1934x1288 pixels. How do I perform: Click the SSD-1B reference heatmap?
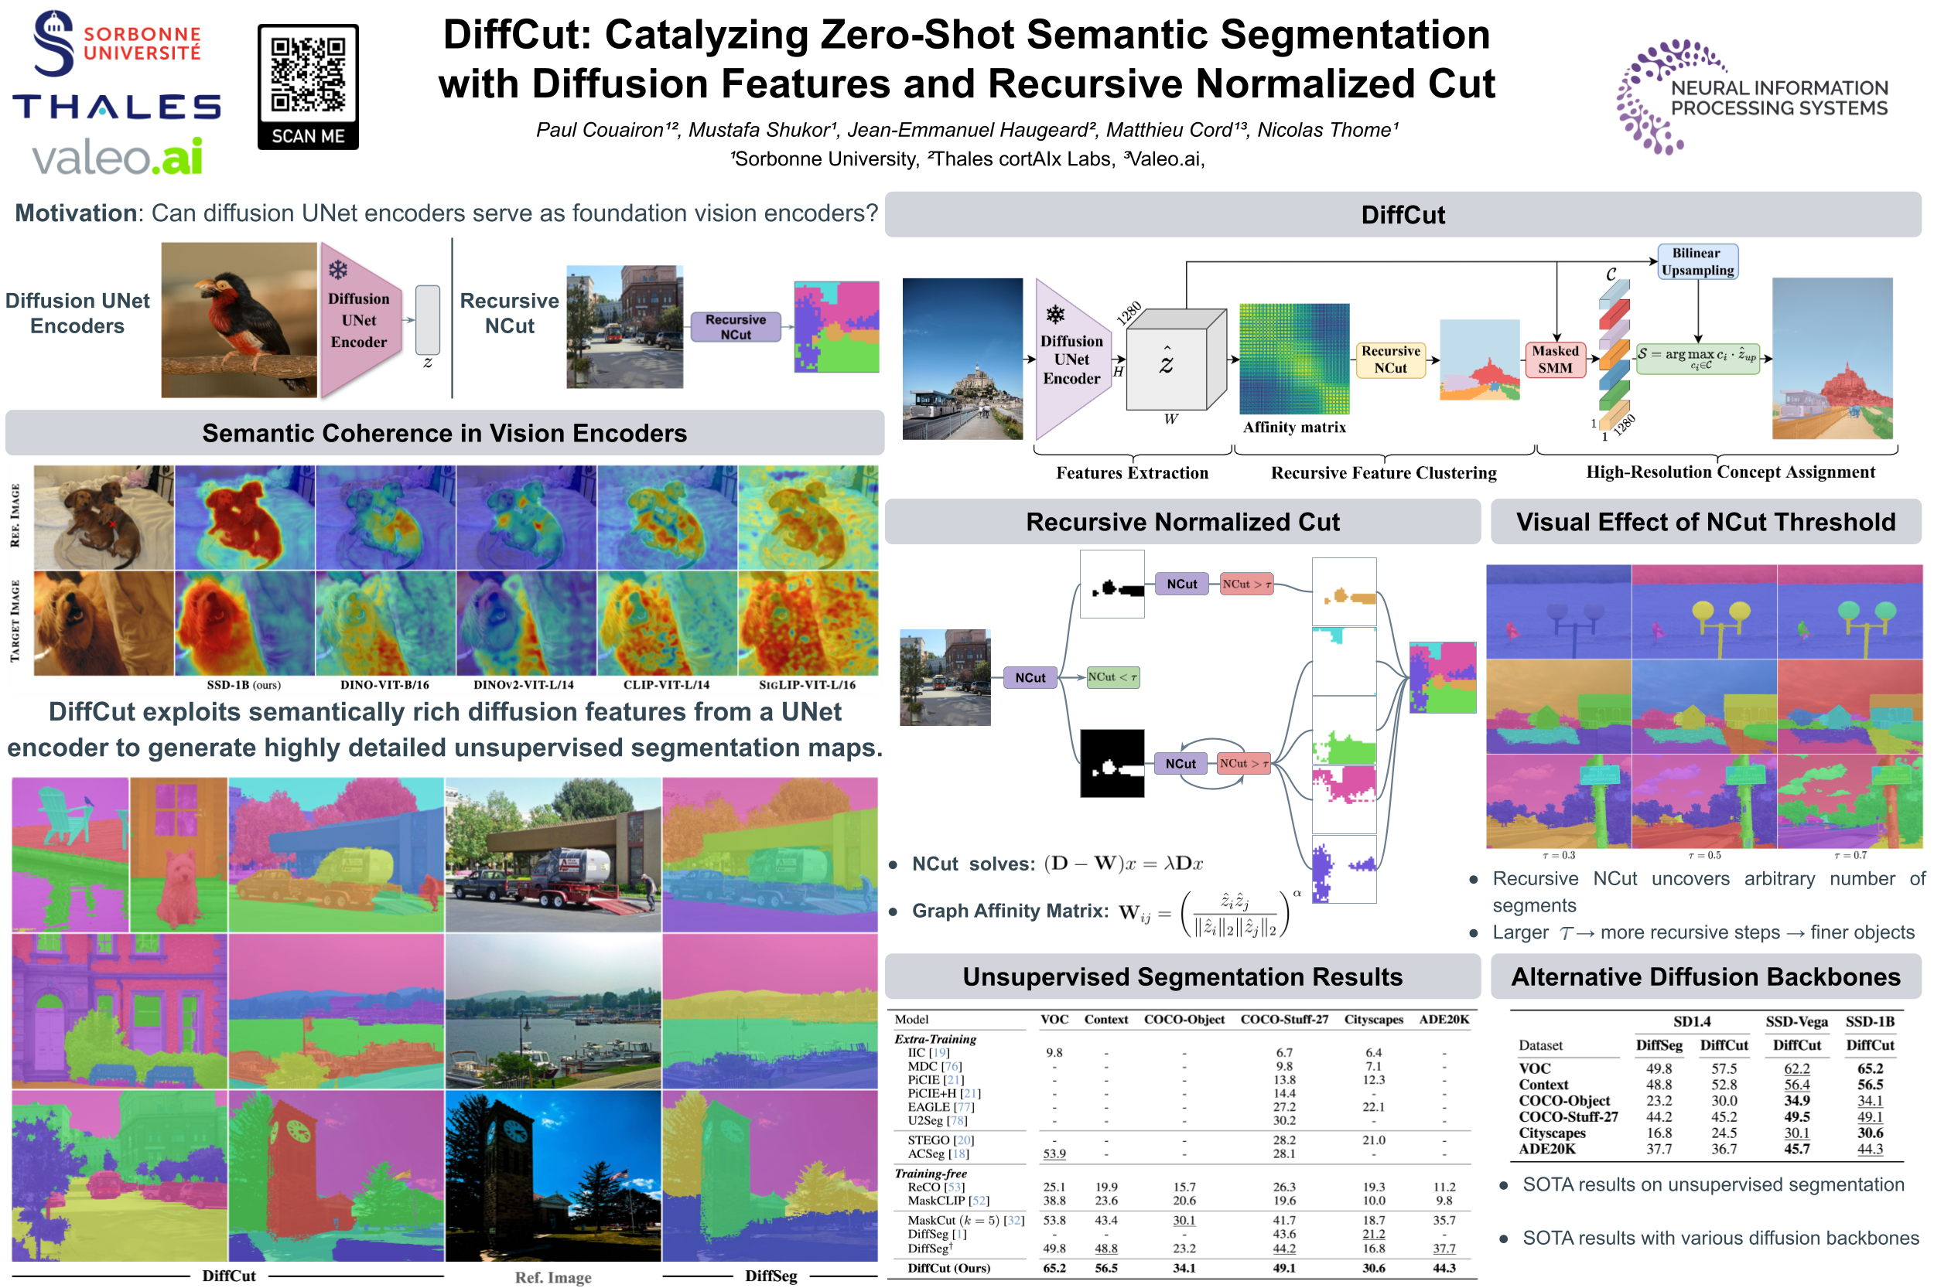244,517
